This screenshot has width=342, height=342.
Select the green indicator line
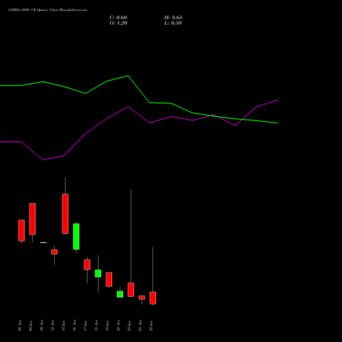click(x=139, y=99)
